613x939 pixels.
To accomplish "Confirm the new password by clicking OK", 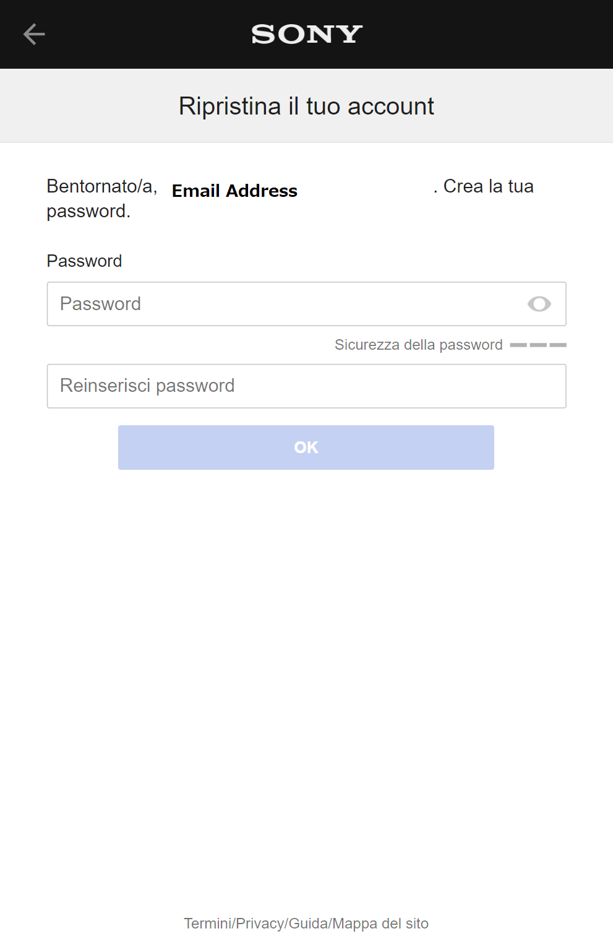I will click(306, 447).
